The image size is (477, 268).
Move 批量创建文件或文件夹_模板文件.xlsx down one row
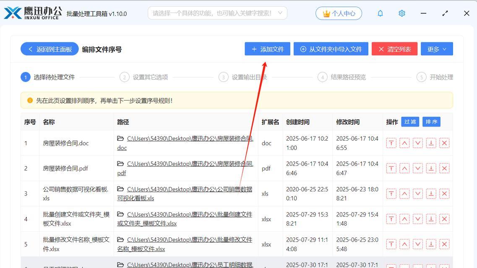click(x=418, y=219)
